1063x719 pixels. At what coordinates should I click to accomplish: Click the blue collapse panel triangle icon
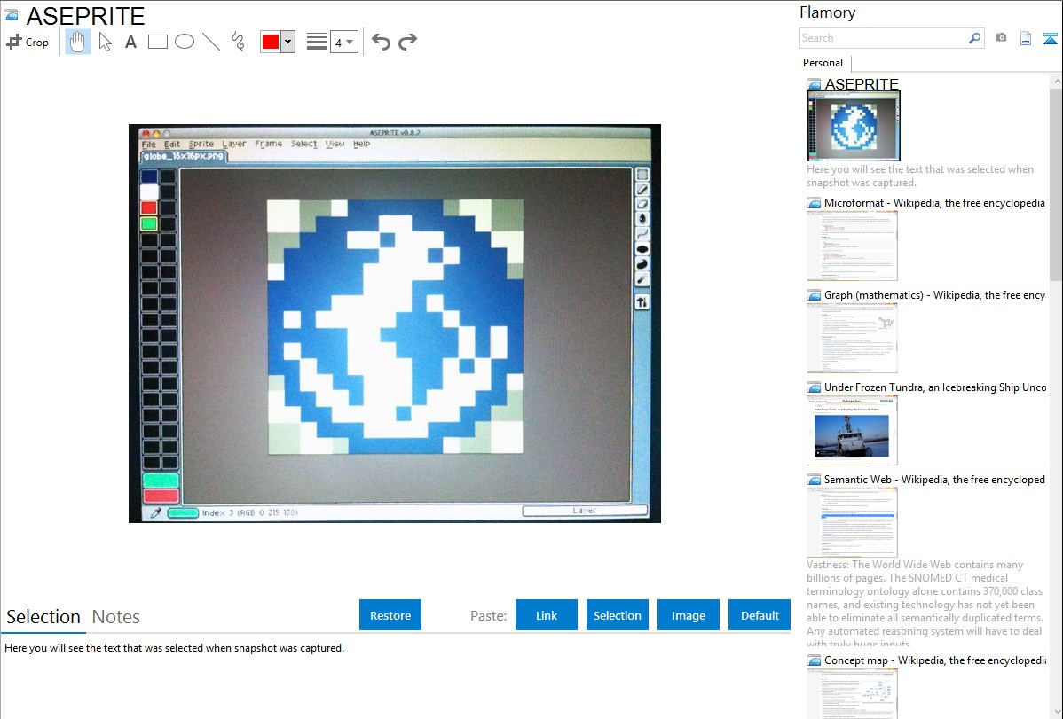point(1050,39)
